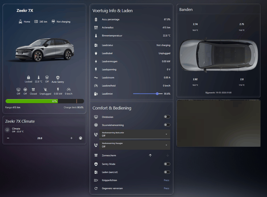Click the Laadkabel plug icon

pos(96,53)
